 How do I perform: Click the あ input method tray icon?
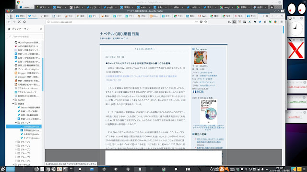point(222,169)
